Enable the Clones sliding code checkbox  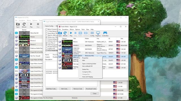pyautogui.click(x=46, y=39)
